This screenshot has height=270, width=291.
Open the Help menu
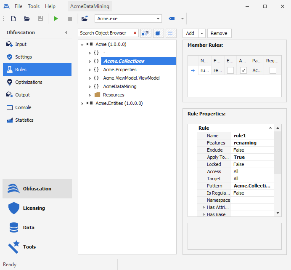pos(50,6)
